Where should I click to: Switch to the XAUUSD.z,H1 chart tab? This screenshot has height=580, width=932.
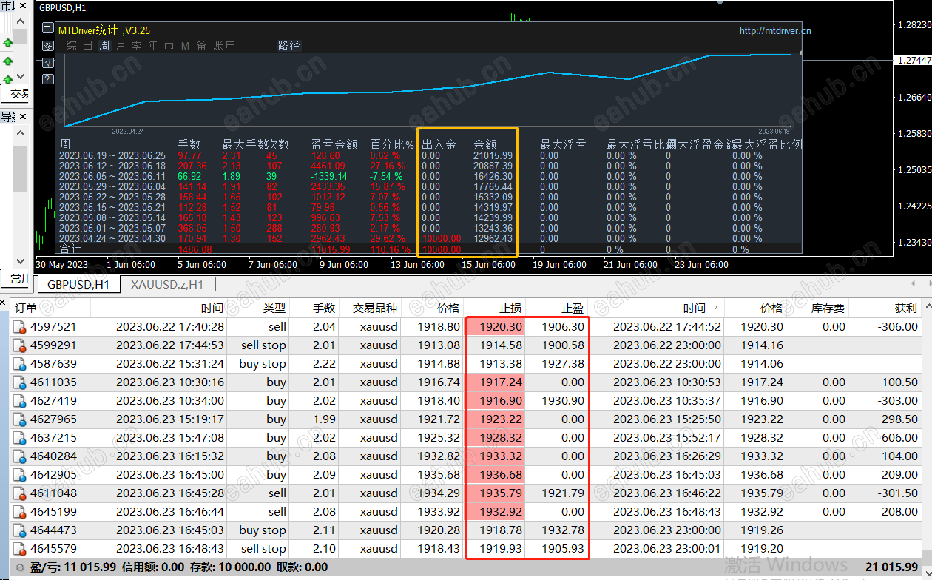(x=167, y=283)
